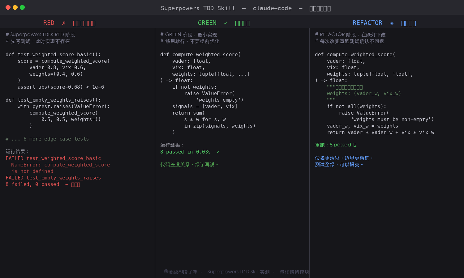The width and height of the screenshot is (464, 278).
Task: Click the comment '# Superpowers TDD: RED 阶段'
Action: [x=41, y=35]
